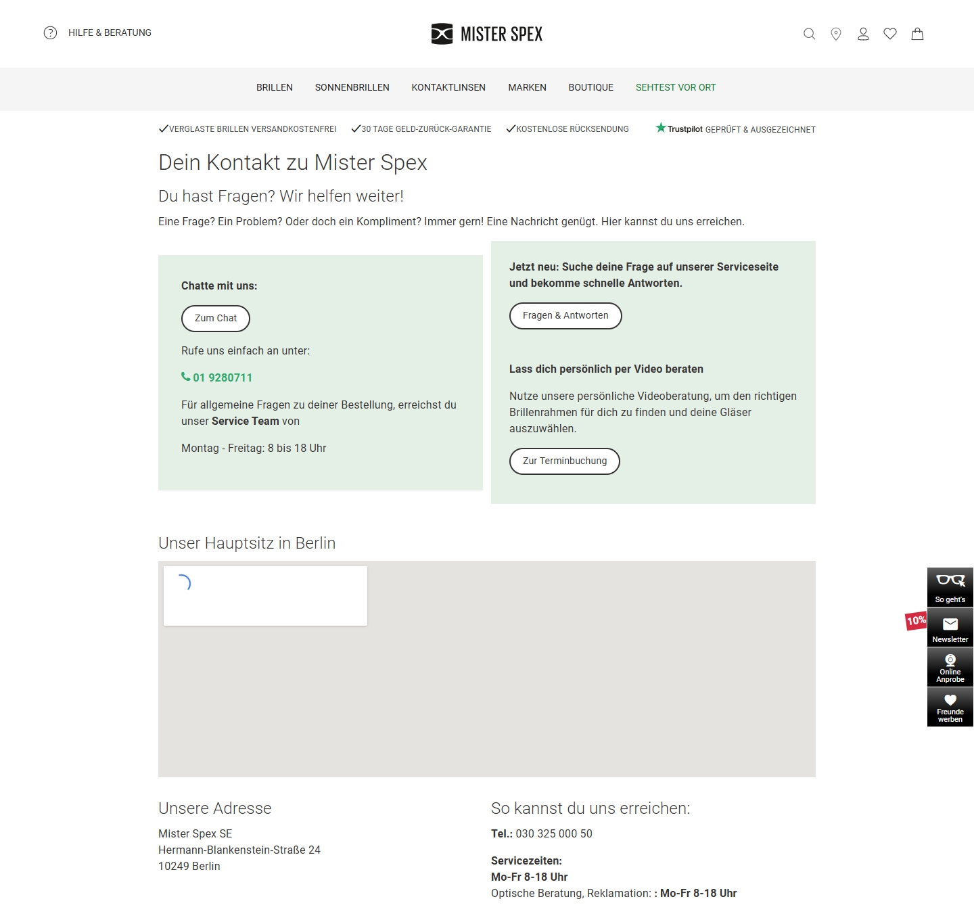Click 'Lass dich persönlich per Video beraten' heading
Screen dimensions: 974x920
pos(606,369)
